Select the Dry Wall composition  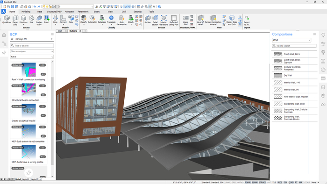tap(294, 76)
